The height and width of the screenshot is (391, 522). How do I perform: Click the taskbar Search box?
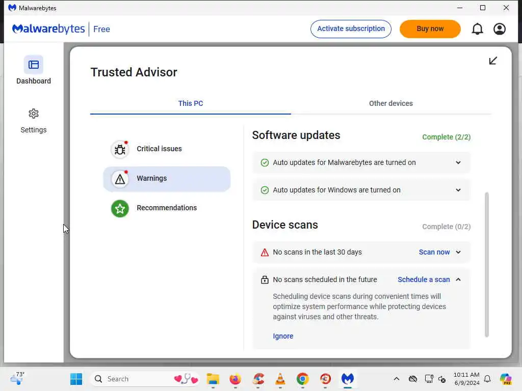pos(145,379)
